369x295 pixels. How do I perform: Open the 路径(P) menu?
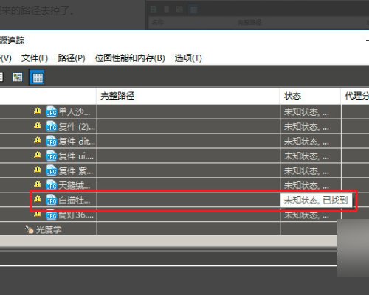(x=72, y=58)
